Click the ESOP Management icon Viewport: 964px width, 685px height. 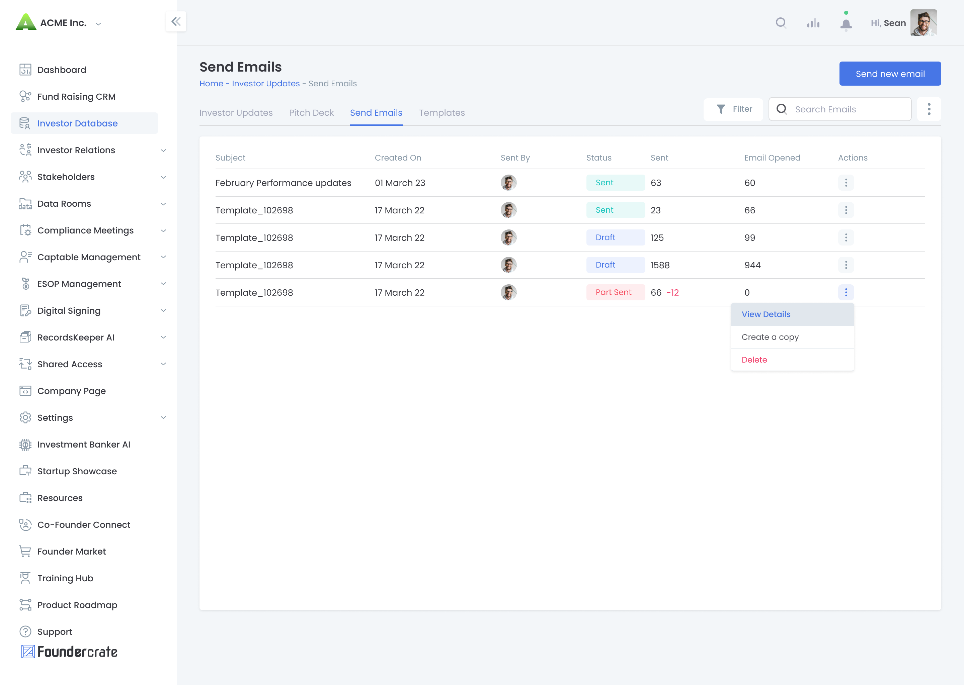(25, 284)
